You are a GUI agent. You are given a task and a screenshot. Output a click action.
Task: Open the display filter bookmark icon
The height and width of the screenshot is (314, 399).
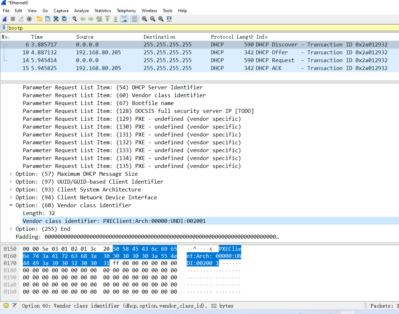4,28
